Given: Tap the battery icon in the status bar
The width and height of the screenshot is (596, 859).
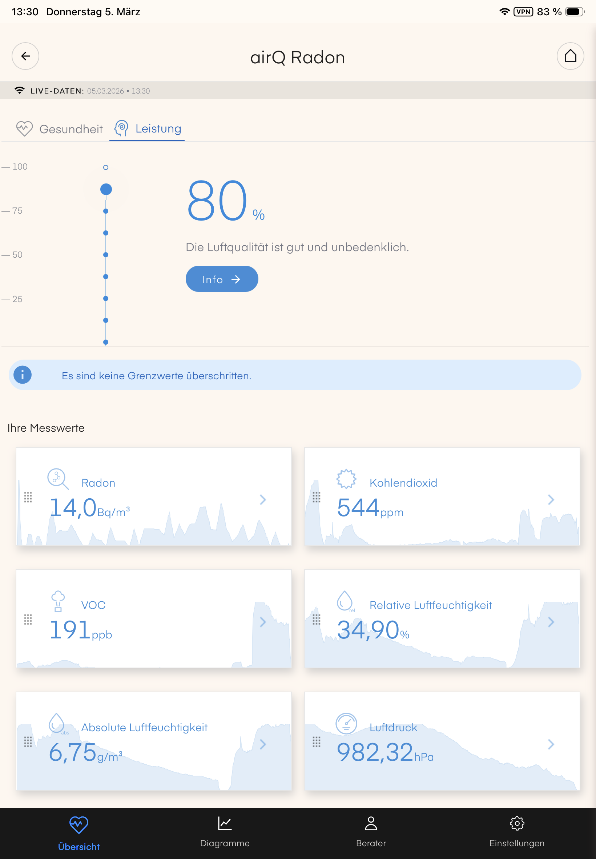Looking at the screenshot, I should coord(575,12).
